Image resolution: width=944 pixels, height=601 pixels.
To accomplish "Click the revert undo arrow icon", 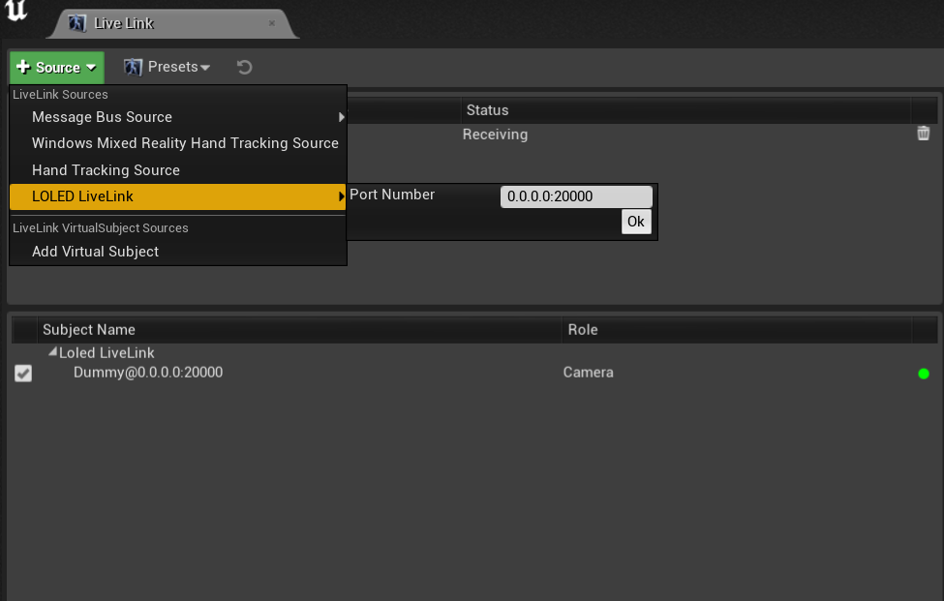I will [x=244, y=67].
